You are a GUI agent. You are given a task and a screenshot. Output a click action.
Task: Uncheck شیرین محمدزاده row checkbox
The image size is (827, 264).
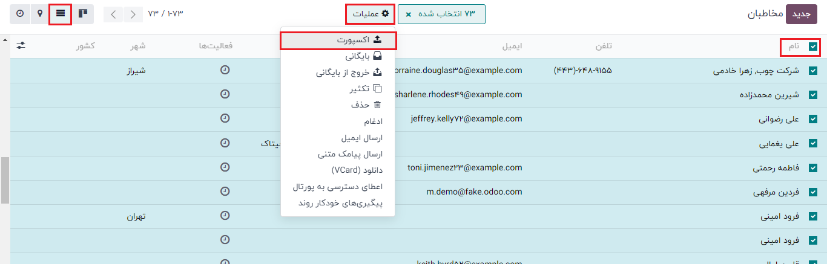(x=813, y=95)
